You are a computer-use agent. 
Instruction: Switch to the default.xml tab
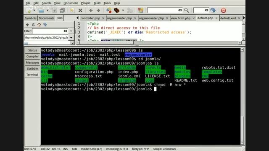(x=228, y=18)
